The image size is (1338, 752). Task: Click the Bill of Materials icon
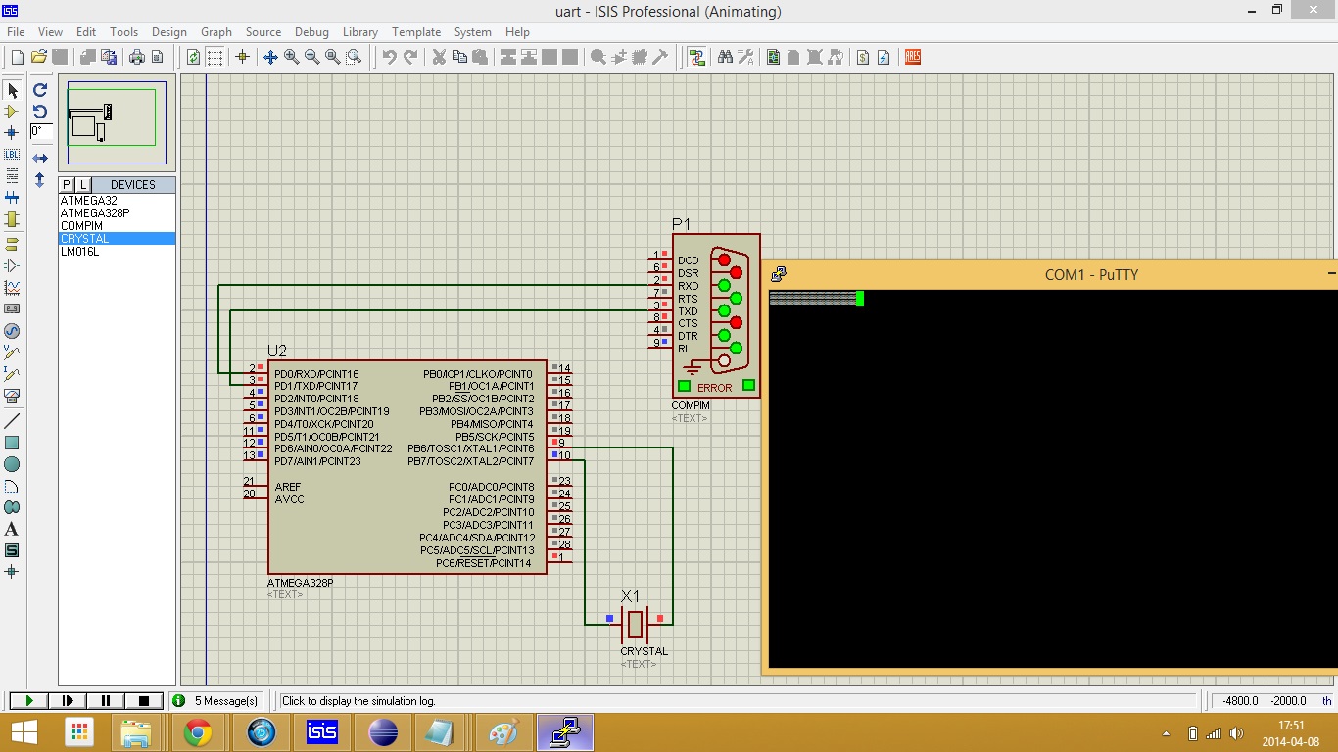click(x=863, y=57)
